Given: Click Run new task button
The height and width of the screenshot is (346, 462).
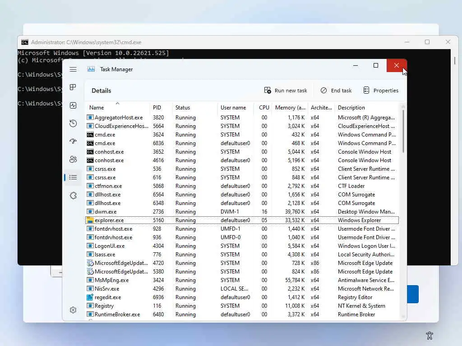Looking at the screenshot, I should [x=286, y=90].
